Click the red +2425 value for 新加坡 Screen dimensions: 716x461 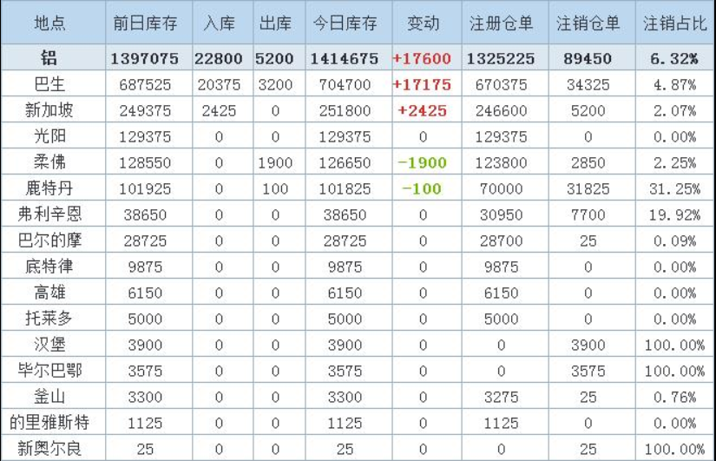coord(422,111)
